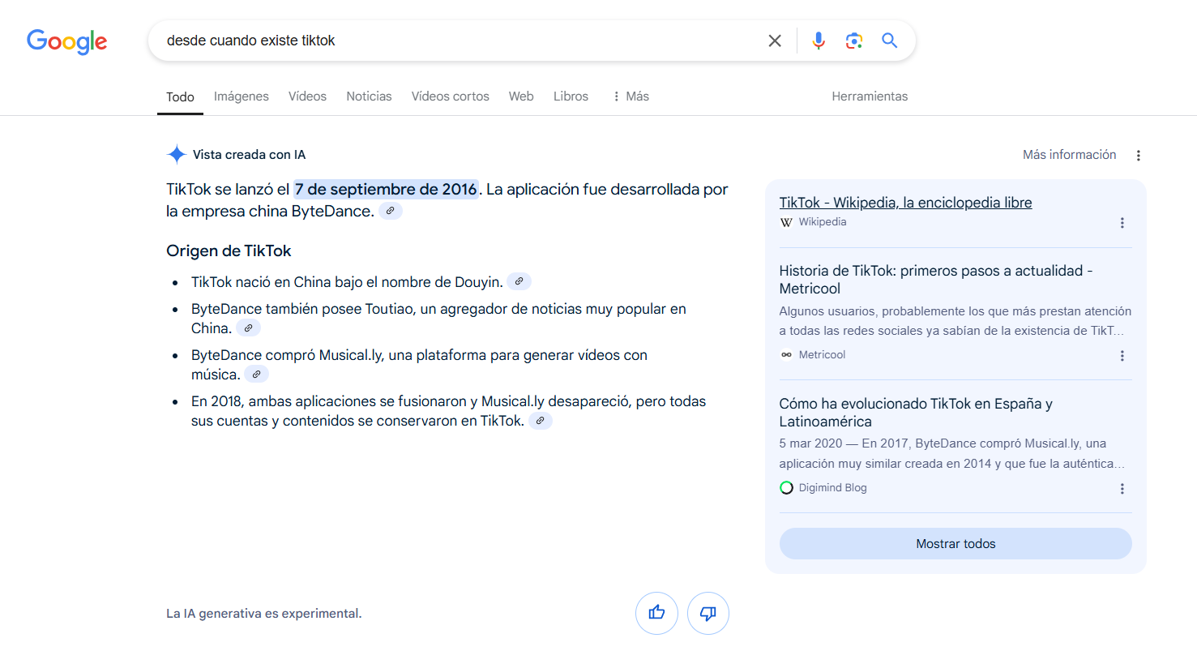Viewport: 1197px width, 651px height.
Task: Click into the search text field
Action: tap(454, 41)
